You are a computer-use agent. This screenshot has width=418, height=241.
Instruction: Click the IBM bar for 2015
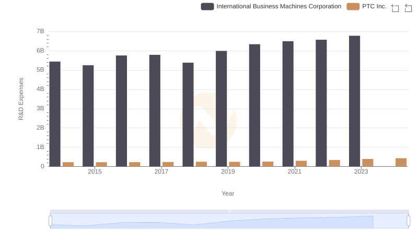click(x=88, y=116)
